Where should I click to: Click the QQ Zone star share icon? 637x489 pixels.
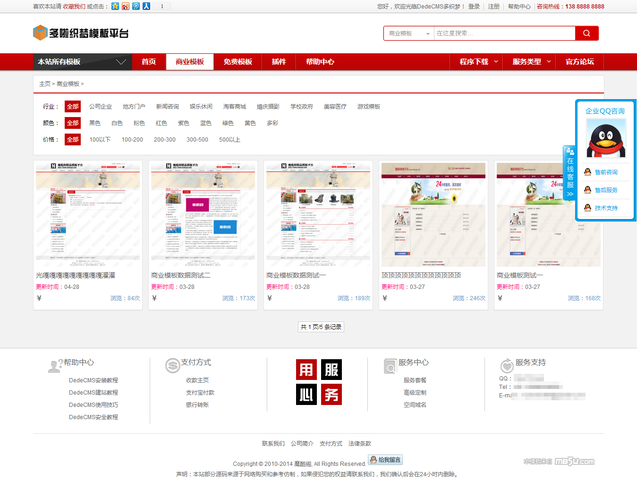coord(115,6)
